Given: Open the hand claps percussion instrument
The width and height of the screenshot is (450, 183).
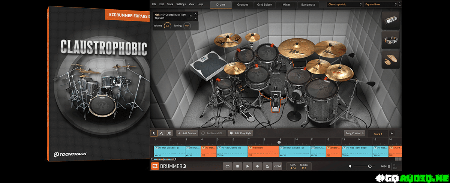Looking at the screenshot, I should [x=390, y=60].
